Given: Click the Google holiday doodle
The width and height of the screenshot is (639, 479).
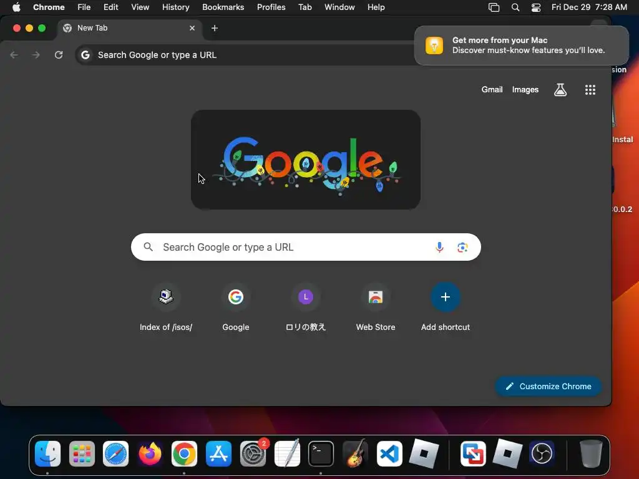Looking at the screenshot, I should (306, 160).
